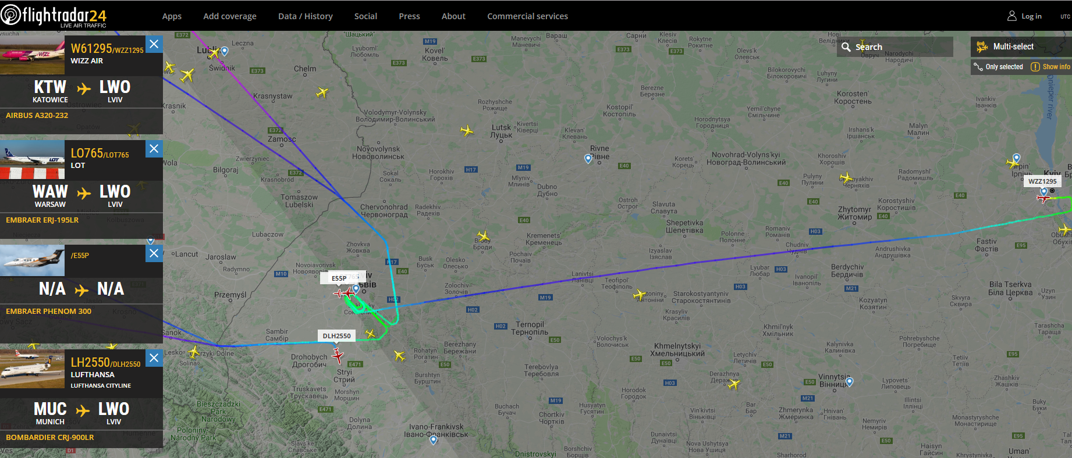Click the airport pin marker at Vinnytsia
Image resolution: width=1072 pixels, height=458 pixels.
click(x=850, y=382)
